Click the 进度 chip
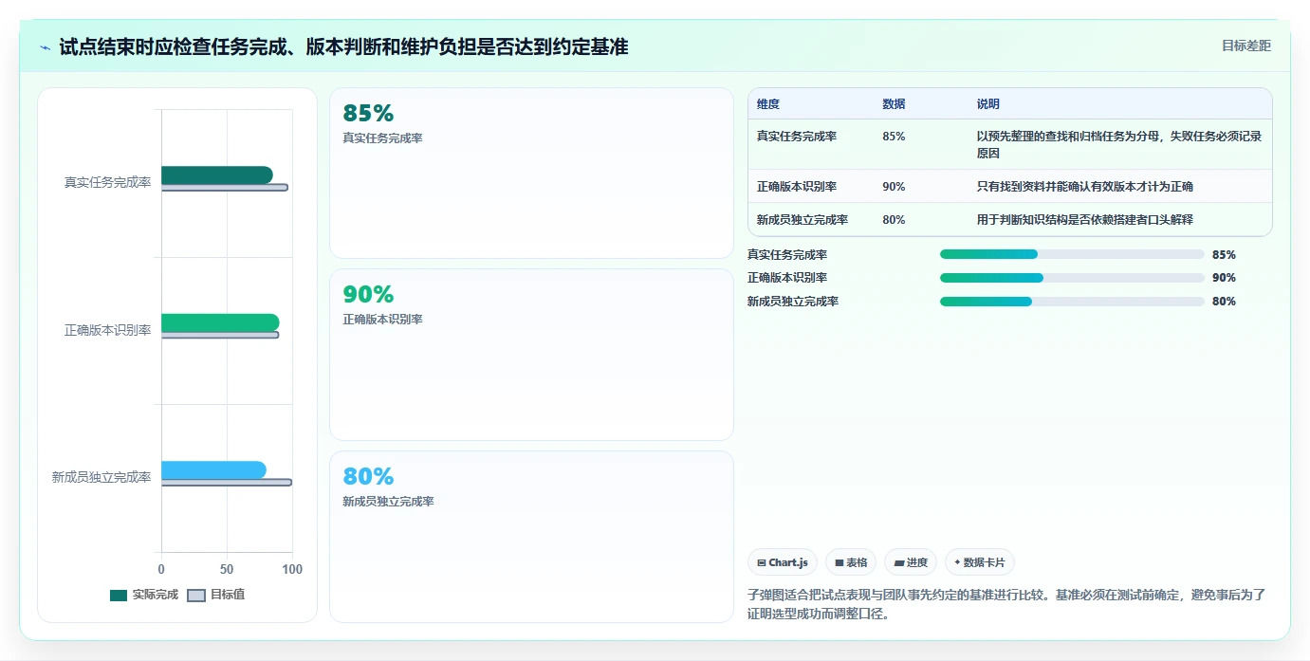1310x661 pixels. pyautogui.click(x=911, y=562)
